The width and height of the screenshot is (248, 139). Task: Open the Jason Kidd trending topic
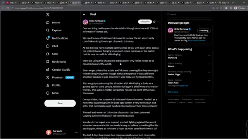pos(173,83)
